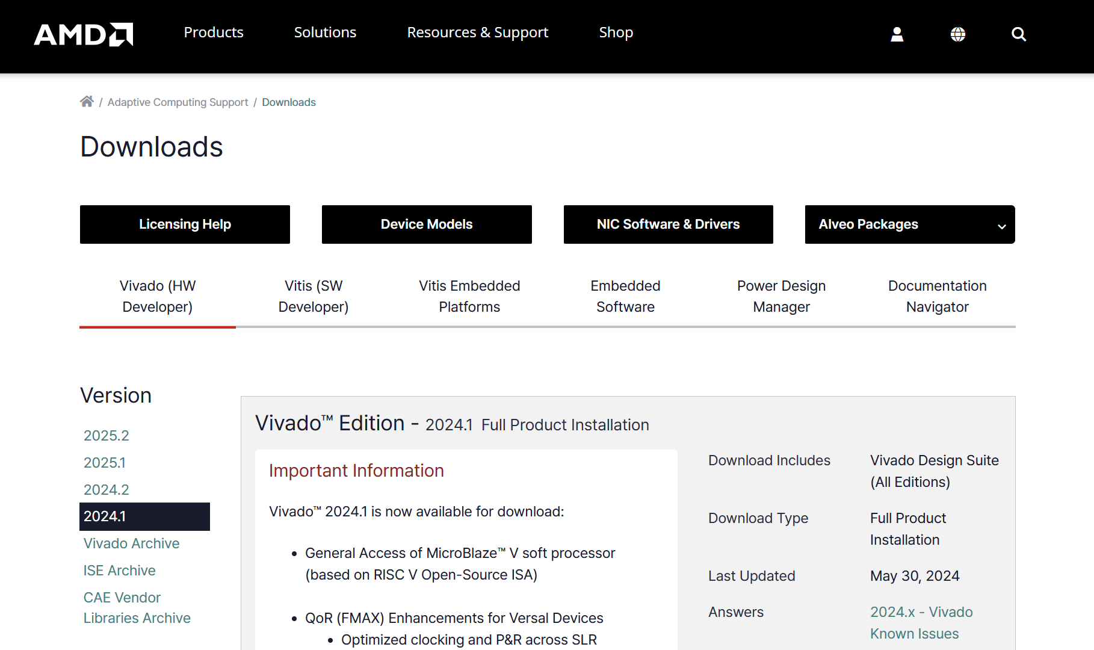1094x650 pixels.
Task: Click the 'Answers' label
Action: 736,612
